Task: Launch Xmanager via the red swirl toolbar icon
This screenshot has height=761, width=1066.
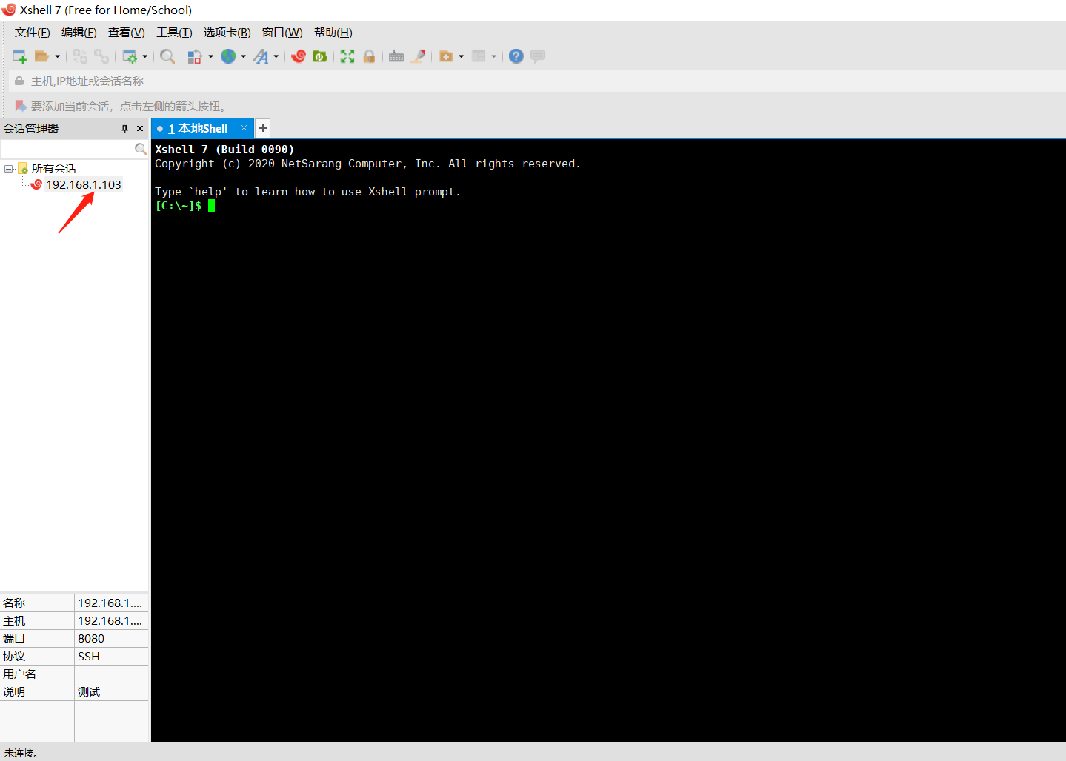Action: (x=299, y=56)
